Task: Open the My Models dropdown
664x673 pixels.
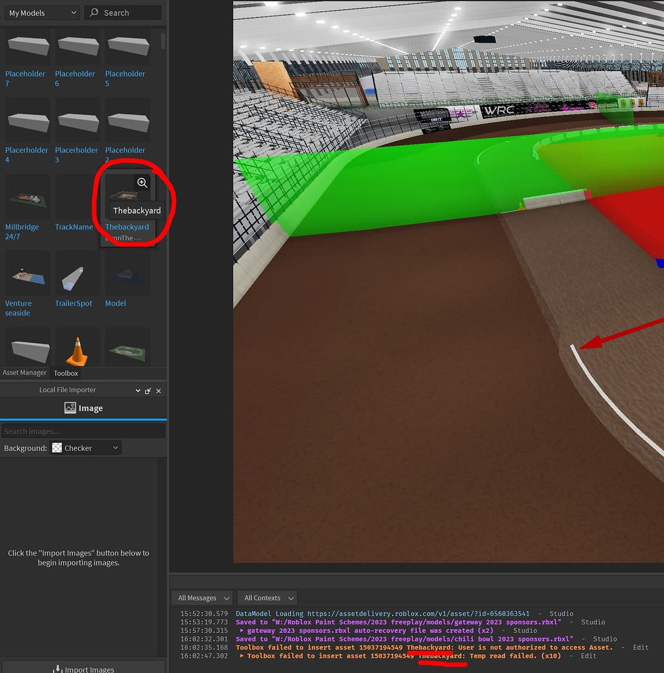Action: (x=41, y=12)
